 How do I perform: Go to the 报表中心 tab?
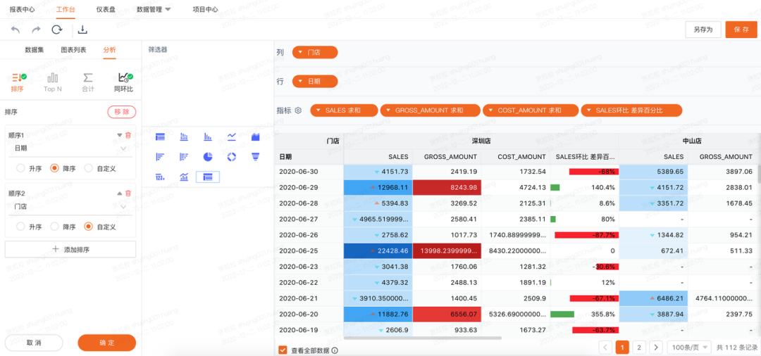[23, 9]
